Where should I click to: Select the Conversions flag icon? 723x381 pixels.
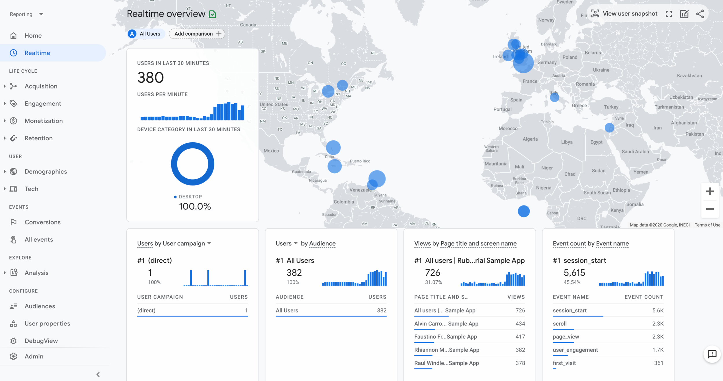coord(14,222)
